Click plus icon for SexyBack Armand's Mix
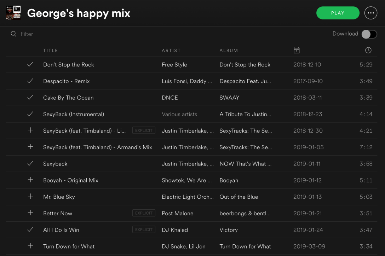 tap(30, 147)
